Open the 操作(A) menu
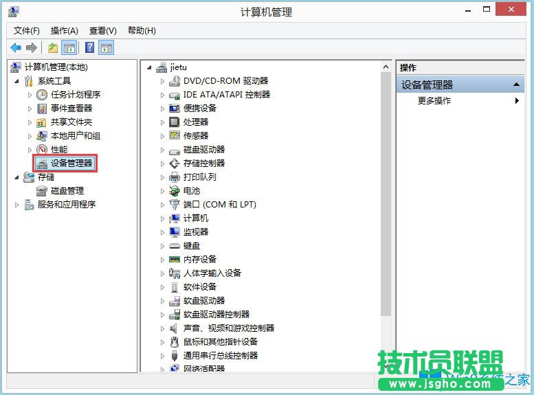This screenshot has width=534, height=395. (65, 31)
